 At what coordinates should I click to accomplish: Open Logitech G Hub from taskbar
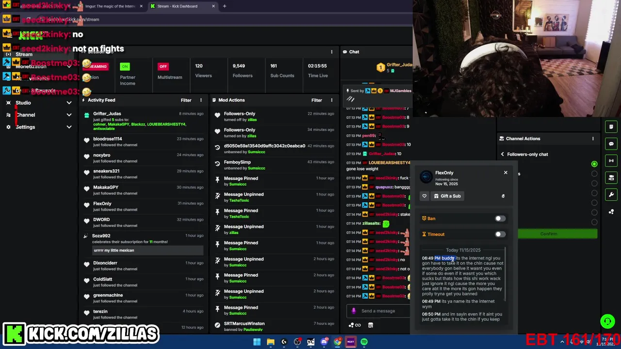[x=284, y=342]
